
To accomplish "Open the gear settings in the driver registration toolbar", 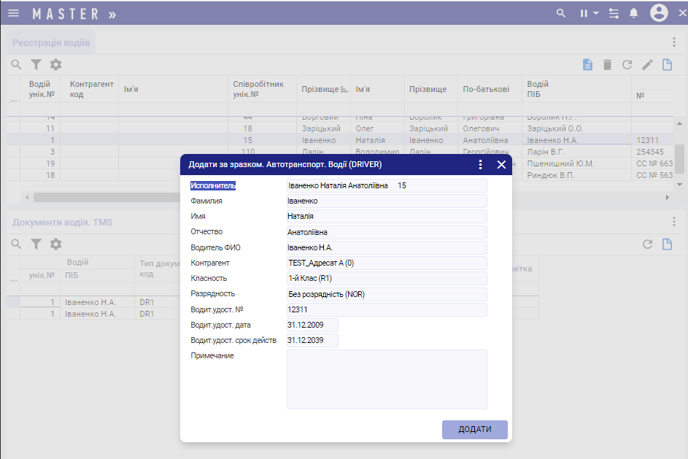I will (x=55, y=65).
